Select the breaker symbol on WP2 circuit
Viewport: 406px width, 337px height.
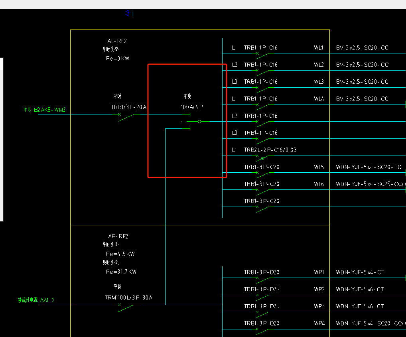tap(262, 297)
